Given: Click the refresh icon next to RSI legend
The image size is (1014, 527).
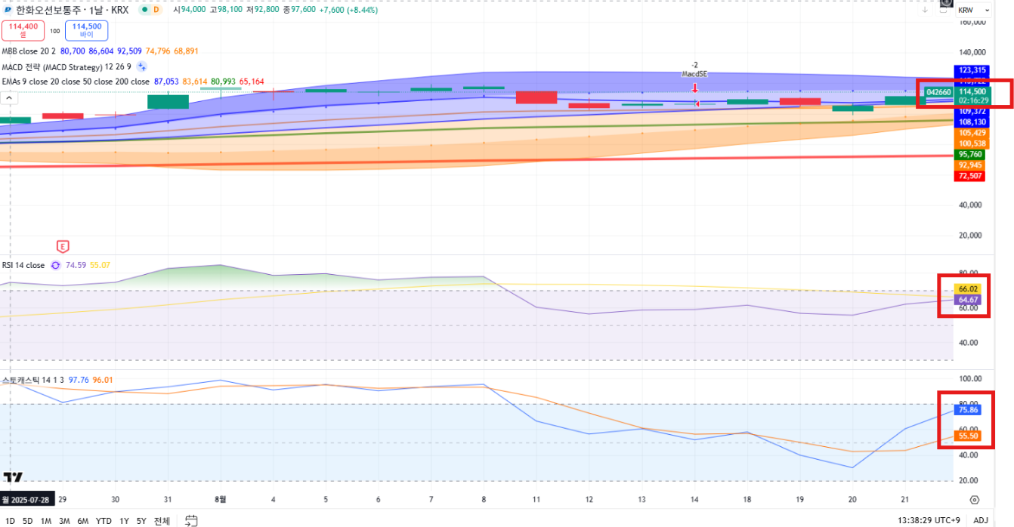Looking at the screenshot, I should (x=55, y=265).
